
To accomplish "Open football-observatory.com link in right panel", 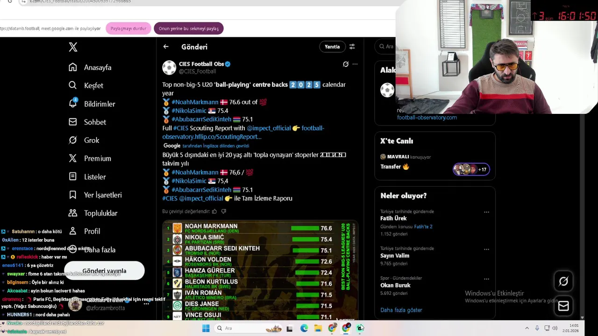I will click(x=427, y=118).
